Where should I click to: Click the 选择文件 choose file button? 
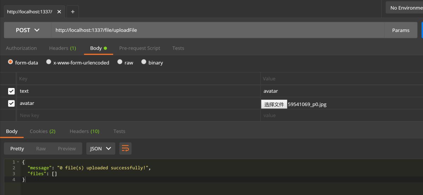click(274, 104)
